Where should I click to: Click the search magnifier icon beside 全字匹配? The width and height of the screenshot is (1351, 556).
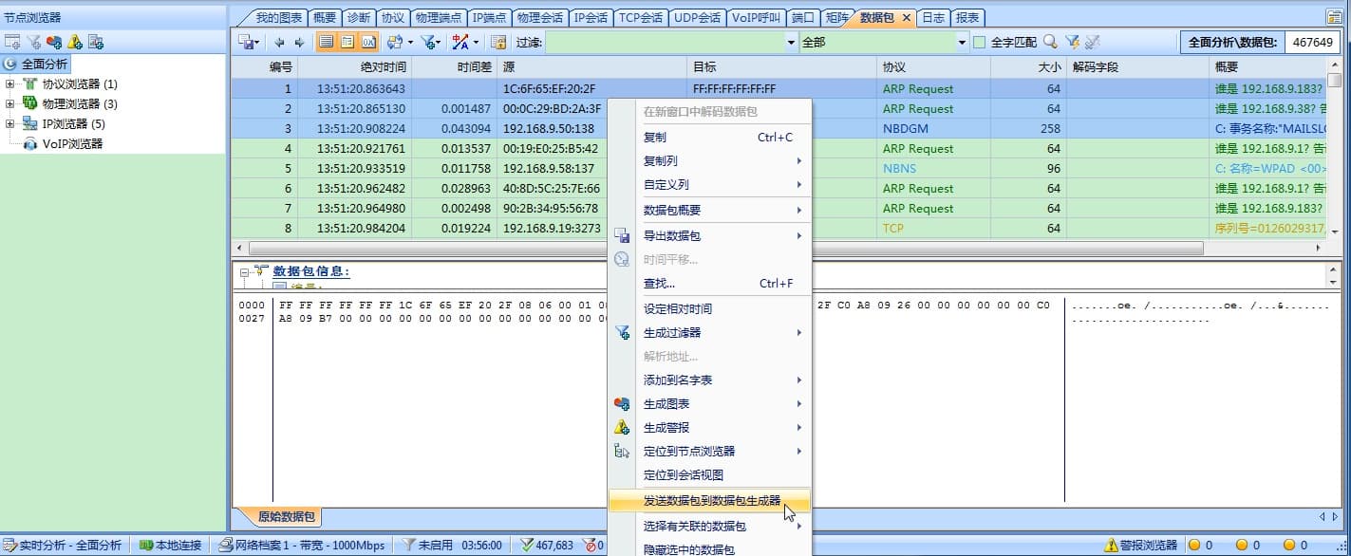(1050, 42)
